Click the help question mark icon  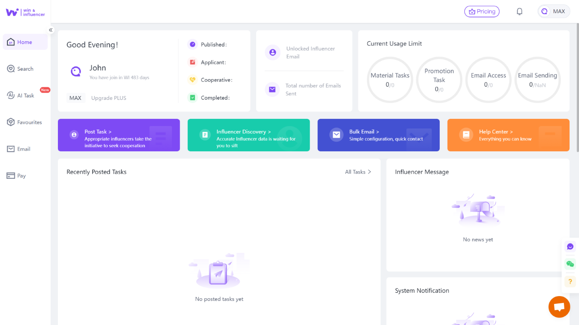click(570, 281)
